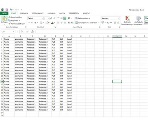Open the SEITENLAYOUT ribbon tab
This screenshot has width=148, height=127.
[37, 13]
